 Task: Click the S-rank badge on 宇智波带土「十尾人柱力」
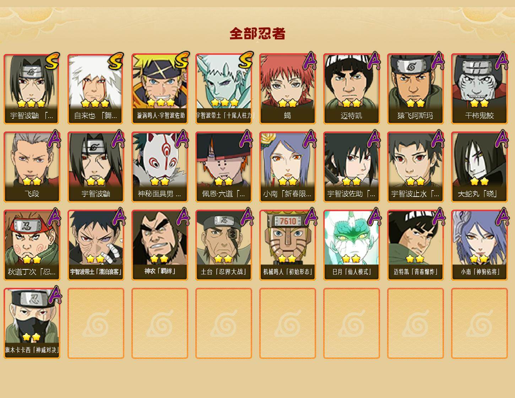[x=246, y=60]
